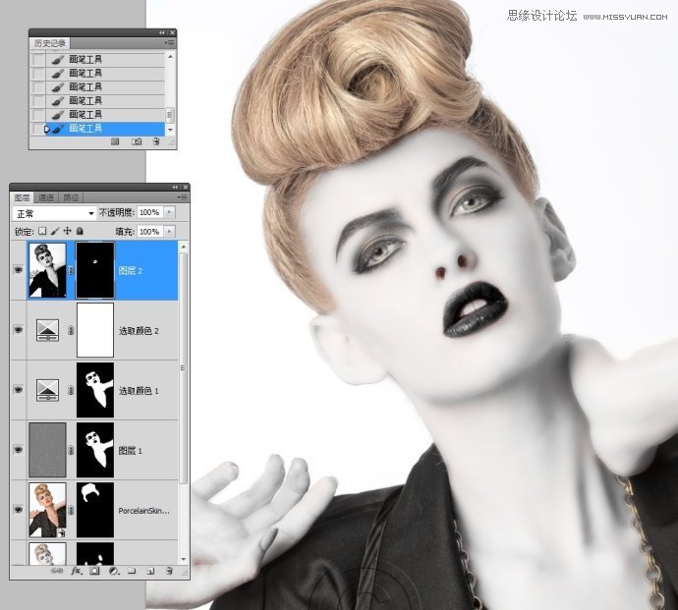Switch to the 路径 (Paths) tab
The image size is (678, 610).
[x=71, y=197]
